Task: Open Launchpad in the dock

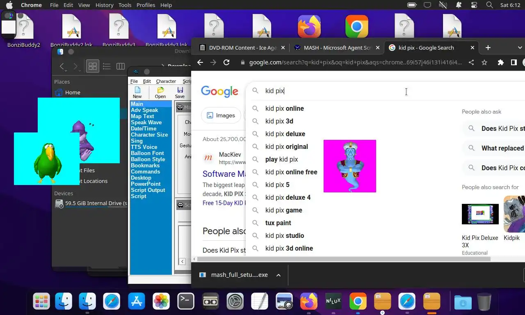Action: tap(41, 301)
